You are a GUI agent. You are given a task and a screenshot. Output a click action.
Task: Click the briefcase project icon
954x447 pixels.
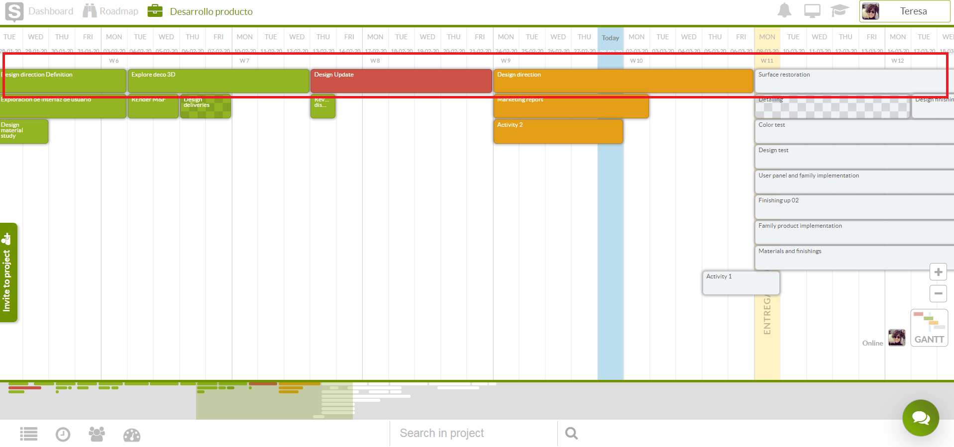click(x=155, y=11)
